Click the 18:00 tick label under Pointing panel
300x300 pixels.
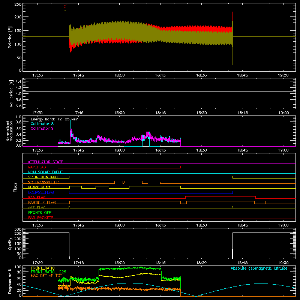tap(119, 75)
